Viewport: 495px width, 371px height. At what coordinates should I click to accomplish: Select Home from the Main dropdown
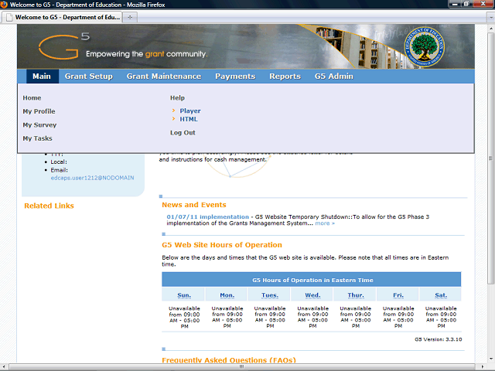pos(32,98)
